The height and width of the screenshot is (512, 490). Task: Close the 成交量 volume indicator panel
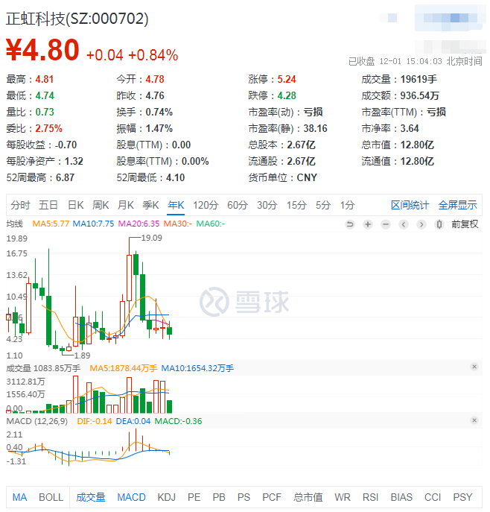pyautogui.click(x=475, y=367)
